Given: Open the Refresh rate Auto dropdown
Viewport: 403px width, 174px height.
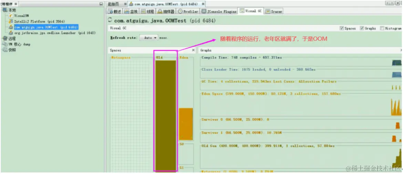Looking at the screenshot, I should click(149, 38).
